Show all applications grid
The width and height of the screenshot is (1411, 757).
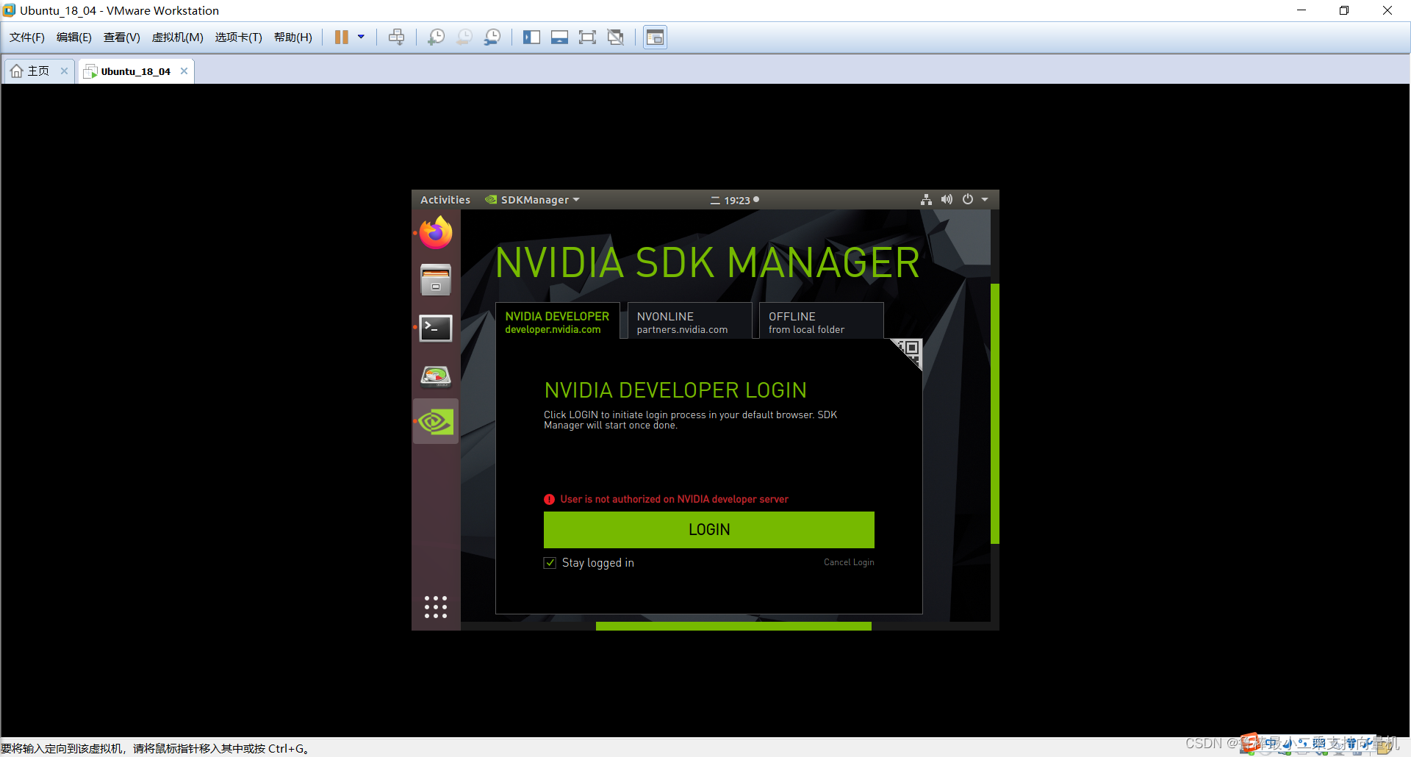[x=436, y=607]
